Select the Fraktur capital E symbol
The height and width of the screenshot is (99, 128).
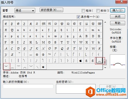6,23
